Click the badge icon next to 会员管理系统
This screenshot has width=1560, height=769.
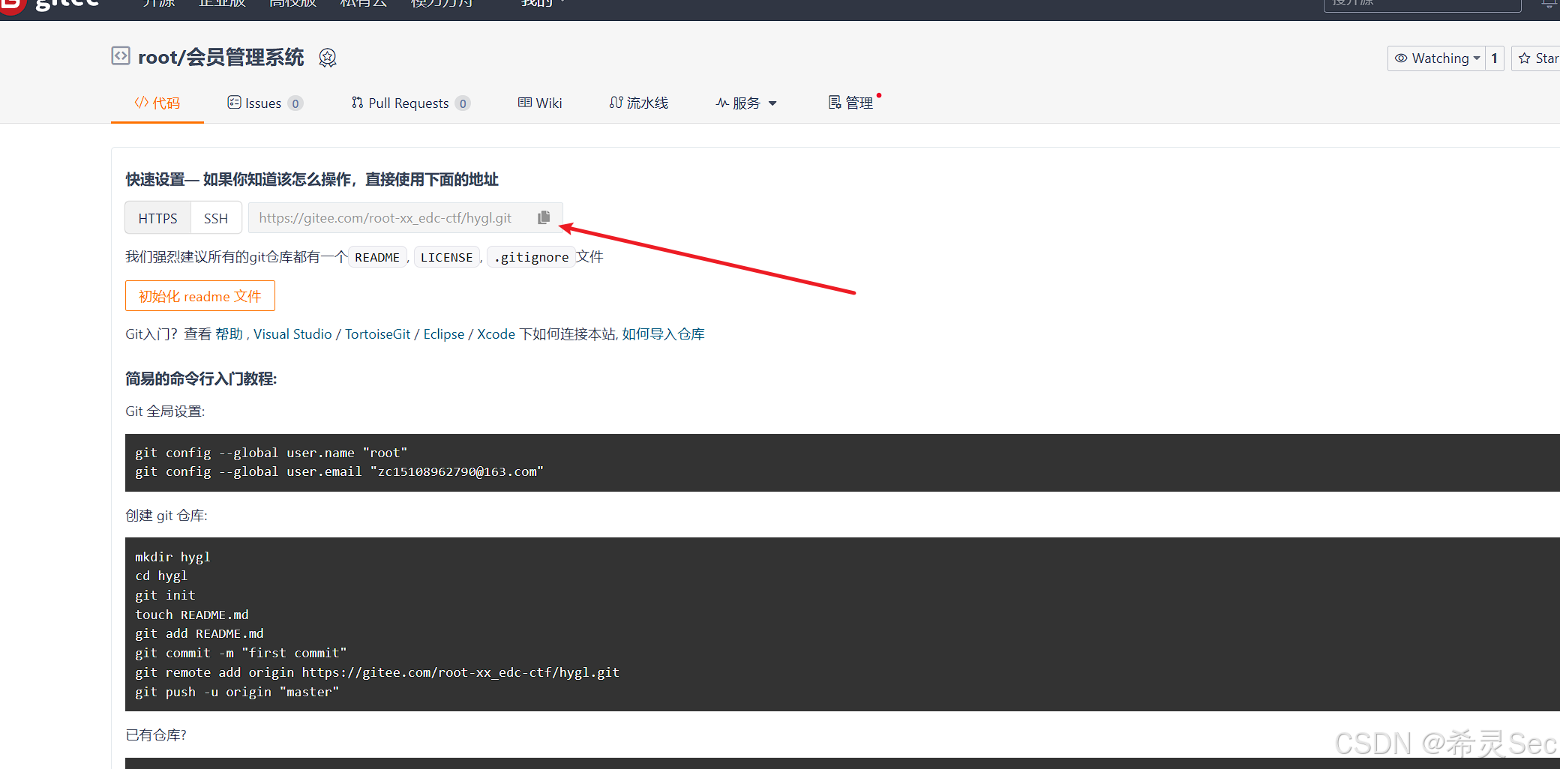(328, 58)
